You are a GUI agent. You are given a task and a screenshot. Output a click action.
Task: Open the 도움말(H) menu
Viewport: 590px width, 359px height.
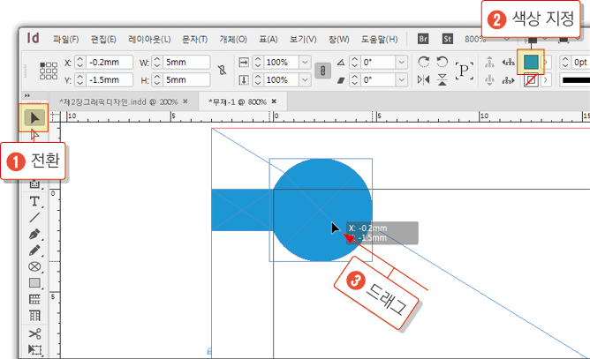[x=379, y=39]
